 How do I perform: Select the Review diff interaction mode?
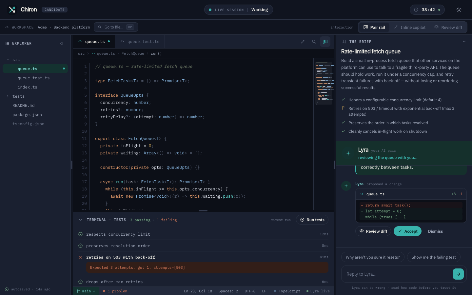tap(448, 28)
